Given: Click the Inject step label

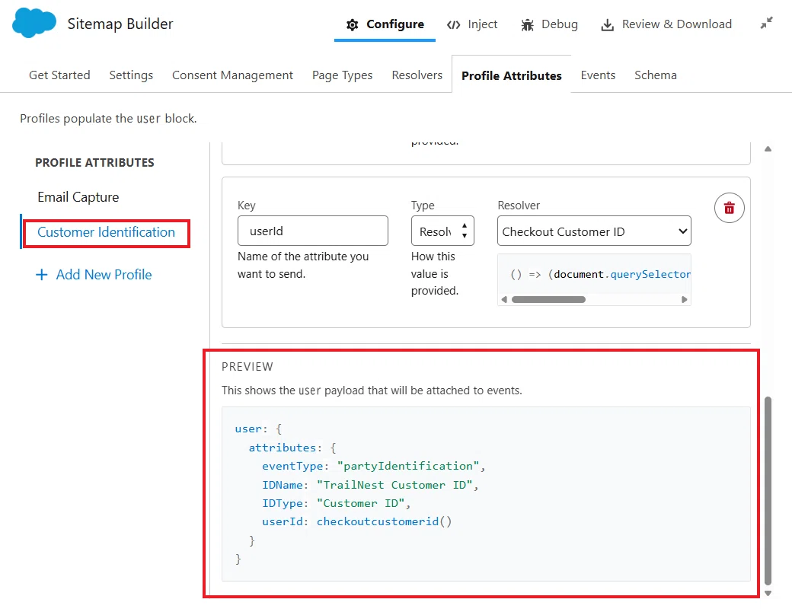Looking at the screenshot, I should tap(482, 24).
